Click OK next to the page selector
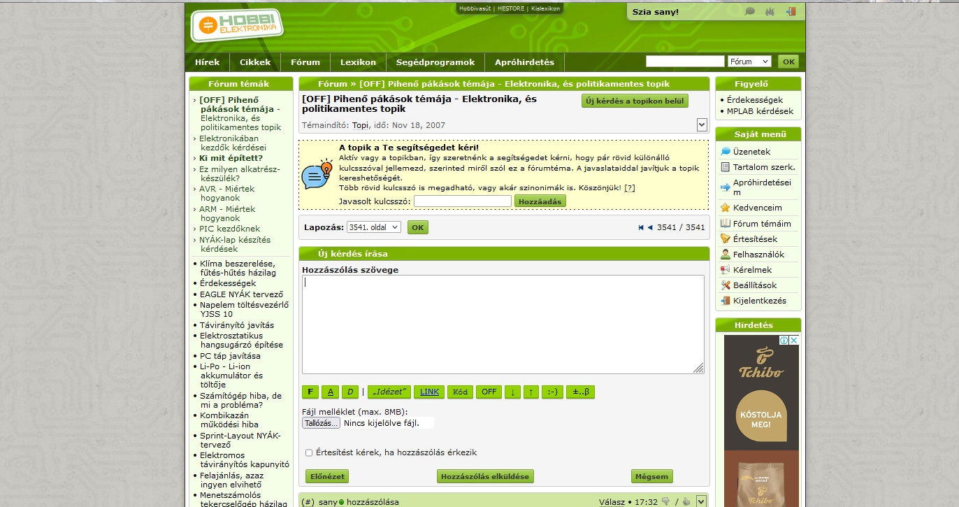This screenshot has width=959, height=507. coord(418,227)
